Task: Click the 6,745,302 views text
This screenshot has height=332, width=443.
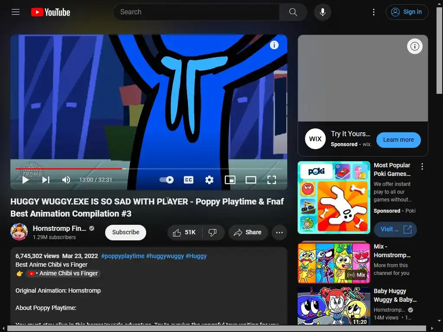Action: point(37,256)
